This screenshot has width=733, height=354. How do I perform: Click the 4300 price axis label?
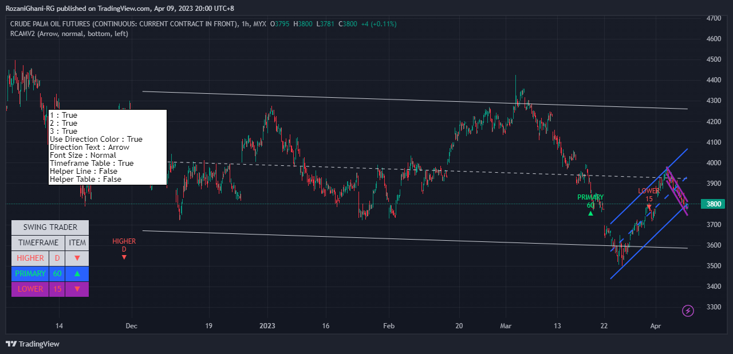pos(714,101)
